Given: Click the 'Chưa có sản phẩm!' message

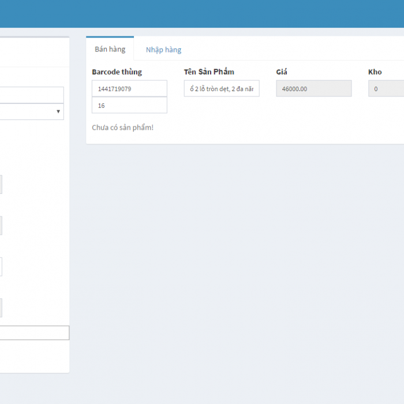Looking at the screenshot, I should 122,128.
